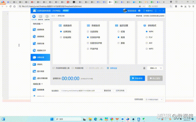Image resolution: width=196 pixels, height=122 pixels.
Task: Click the 开始录制 button
Action: (137, 78)
